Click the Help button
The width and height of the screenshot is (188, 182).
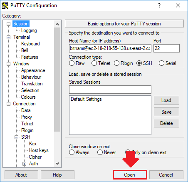57,175
